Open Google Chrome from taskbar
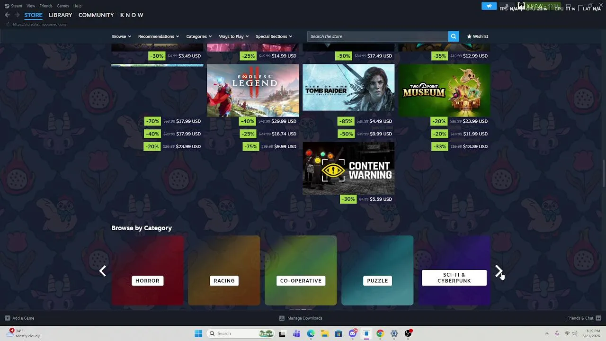This screenshot has width=606, height=341. tap(380, 333)
